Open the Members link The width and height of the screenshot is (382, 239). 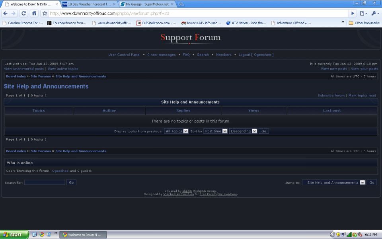click(224, 55)
